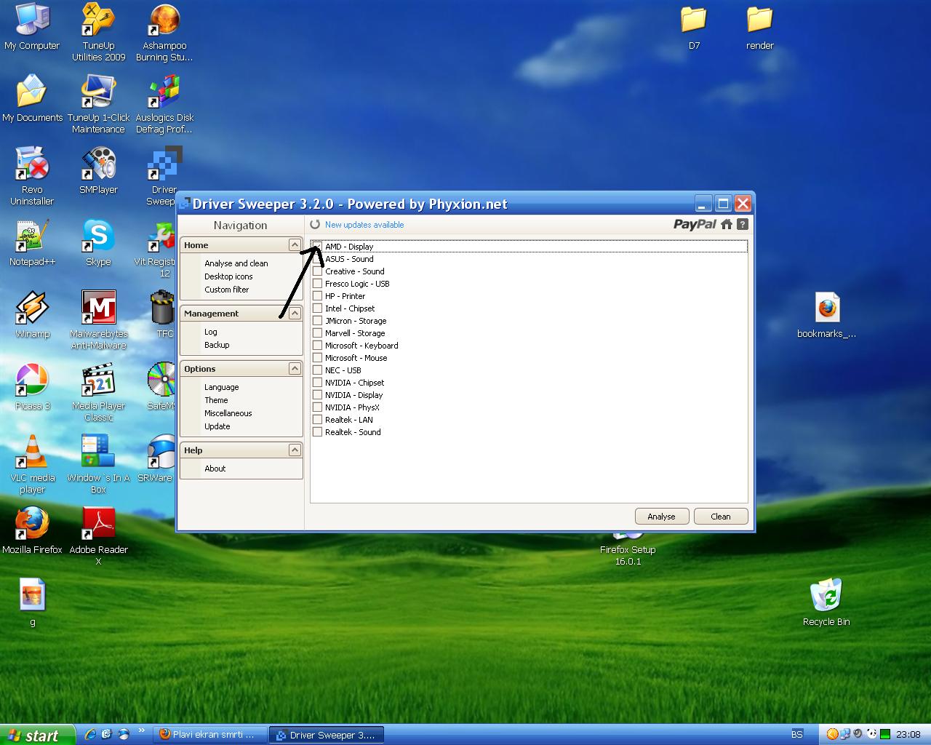This screenshot has width=931, height=745.
Task: Tick the ASUS - Sound checkbox
Action: coord(317,259)
